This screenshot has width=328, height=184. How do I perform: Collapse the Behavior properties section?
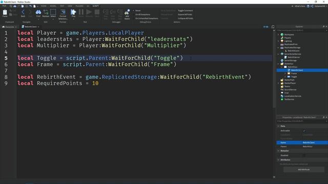278,151
